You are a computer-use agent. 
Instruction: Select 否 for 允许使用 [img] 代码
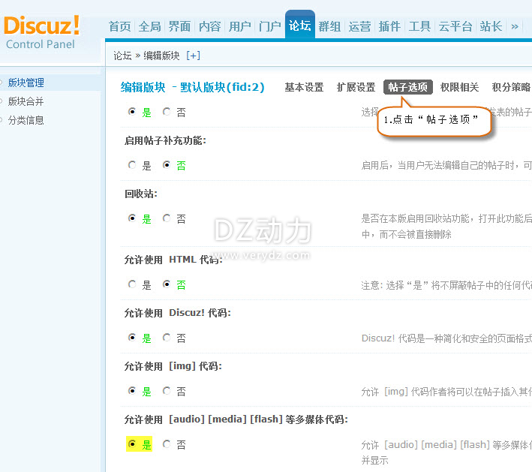[x=167, y=391]
